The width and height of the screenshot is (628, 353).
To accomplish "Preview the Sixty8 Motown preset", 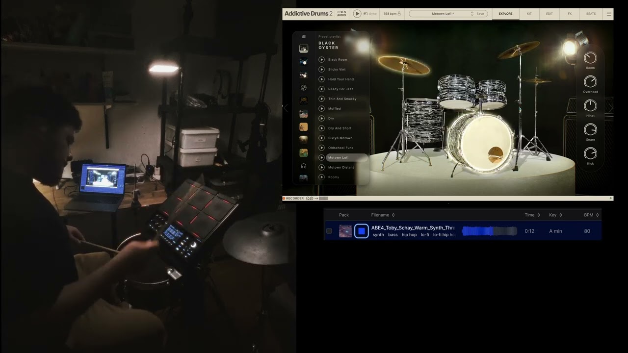I will (321, 138).
